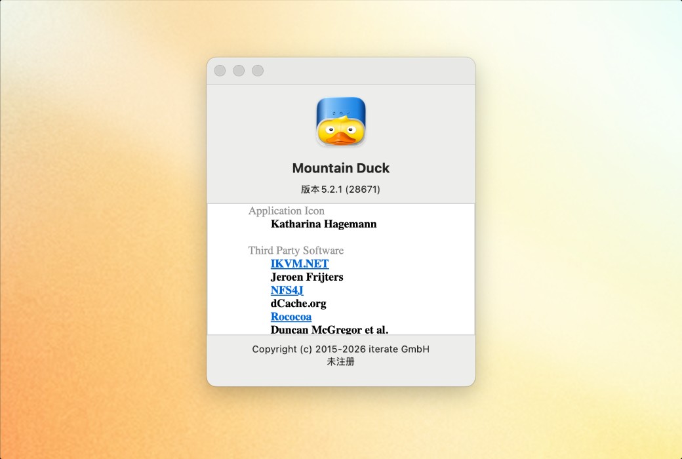This screenshot has height=459, width=682.
Task: Click the Application Icon heading
Action: pos(287,211)
